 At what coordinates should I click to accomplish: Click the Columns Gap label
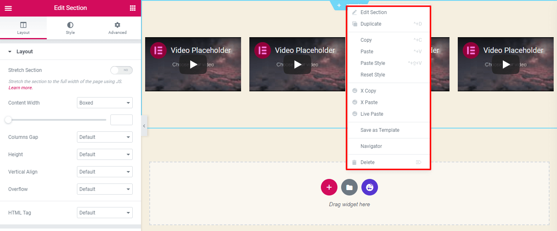23,137
